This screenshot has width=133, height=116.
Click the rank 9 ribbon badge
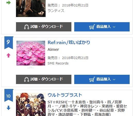pyautogui.click(x=9, y=43)
